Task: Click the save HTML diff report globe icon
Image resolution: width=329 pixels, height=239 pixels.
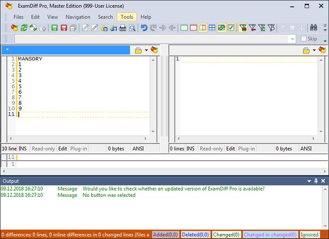Action: [x=114, y=28]
